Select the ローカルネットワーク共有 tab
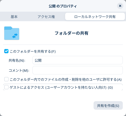 point(95,16)
